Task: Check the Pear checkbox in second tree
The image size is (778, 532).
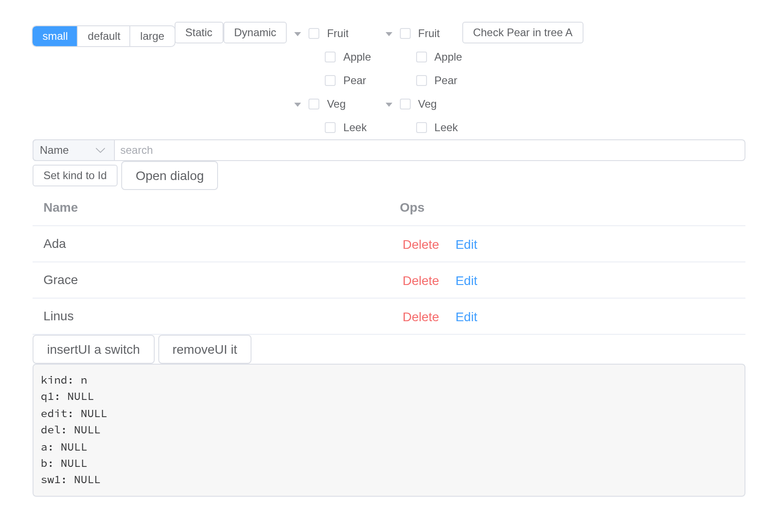Action: pyautogui.click(x=422, y=81)
